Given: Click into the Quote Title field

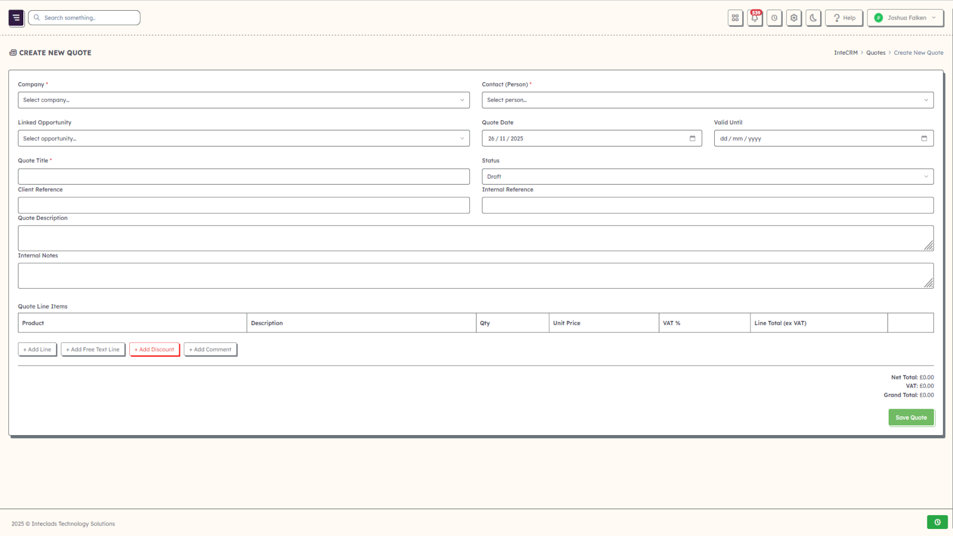Looking at the screenshot, I should (x=244, y=176).
